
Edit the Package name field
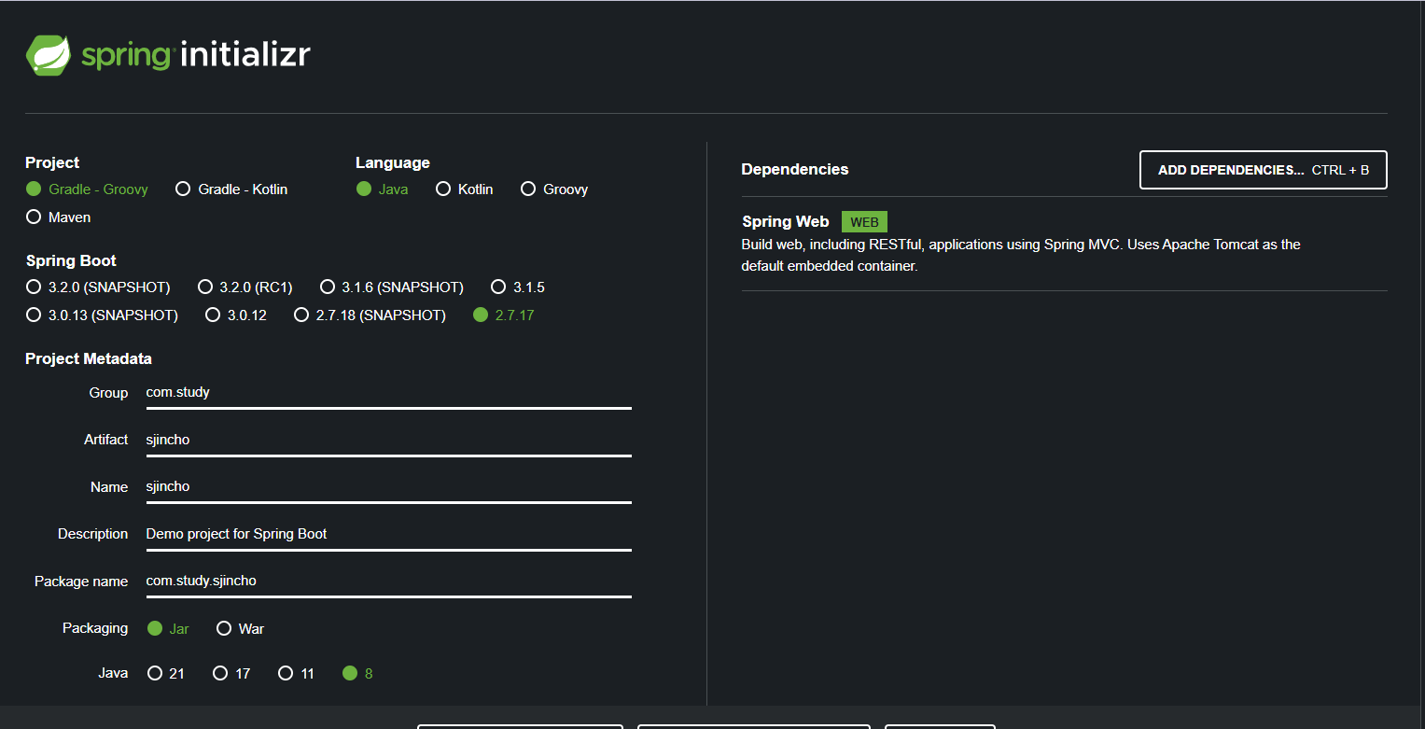pos(388,581)
